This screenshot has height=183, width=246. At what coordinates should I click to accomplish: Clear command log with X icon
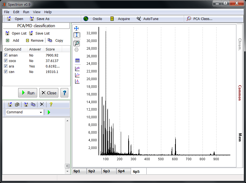pos(42,104)
